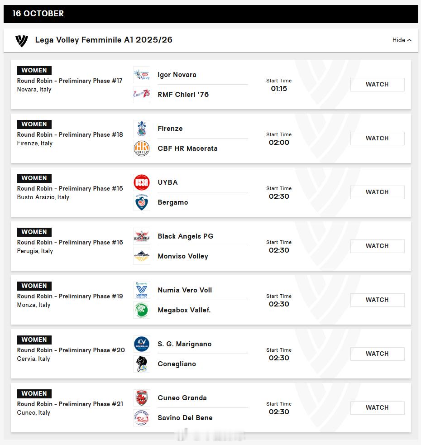Viewport: 421px width, 445px height.
Task: Click the CBF HR Macerata logo
Action: (142, 148)
